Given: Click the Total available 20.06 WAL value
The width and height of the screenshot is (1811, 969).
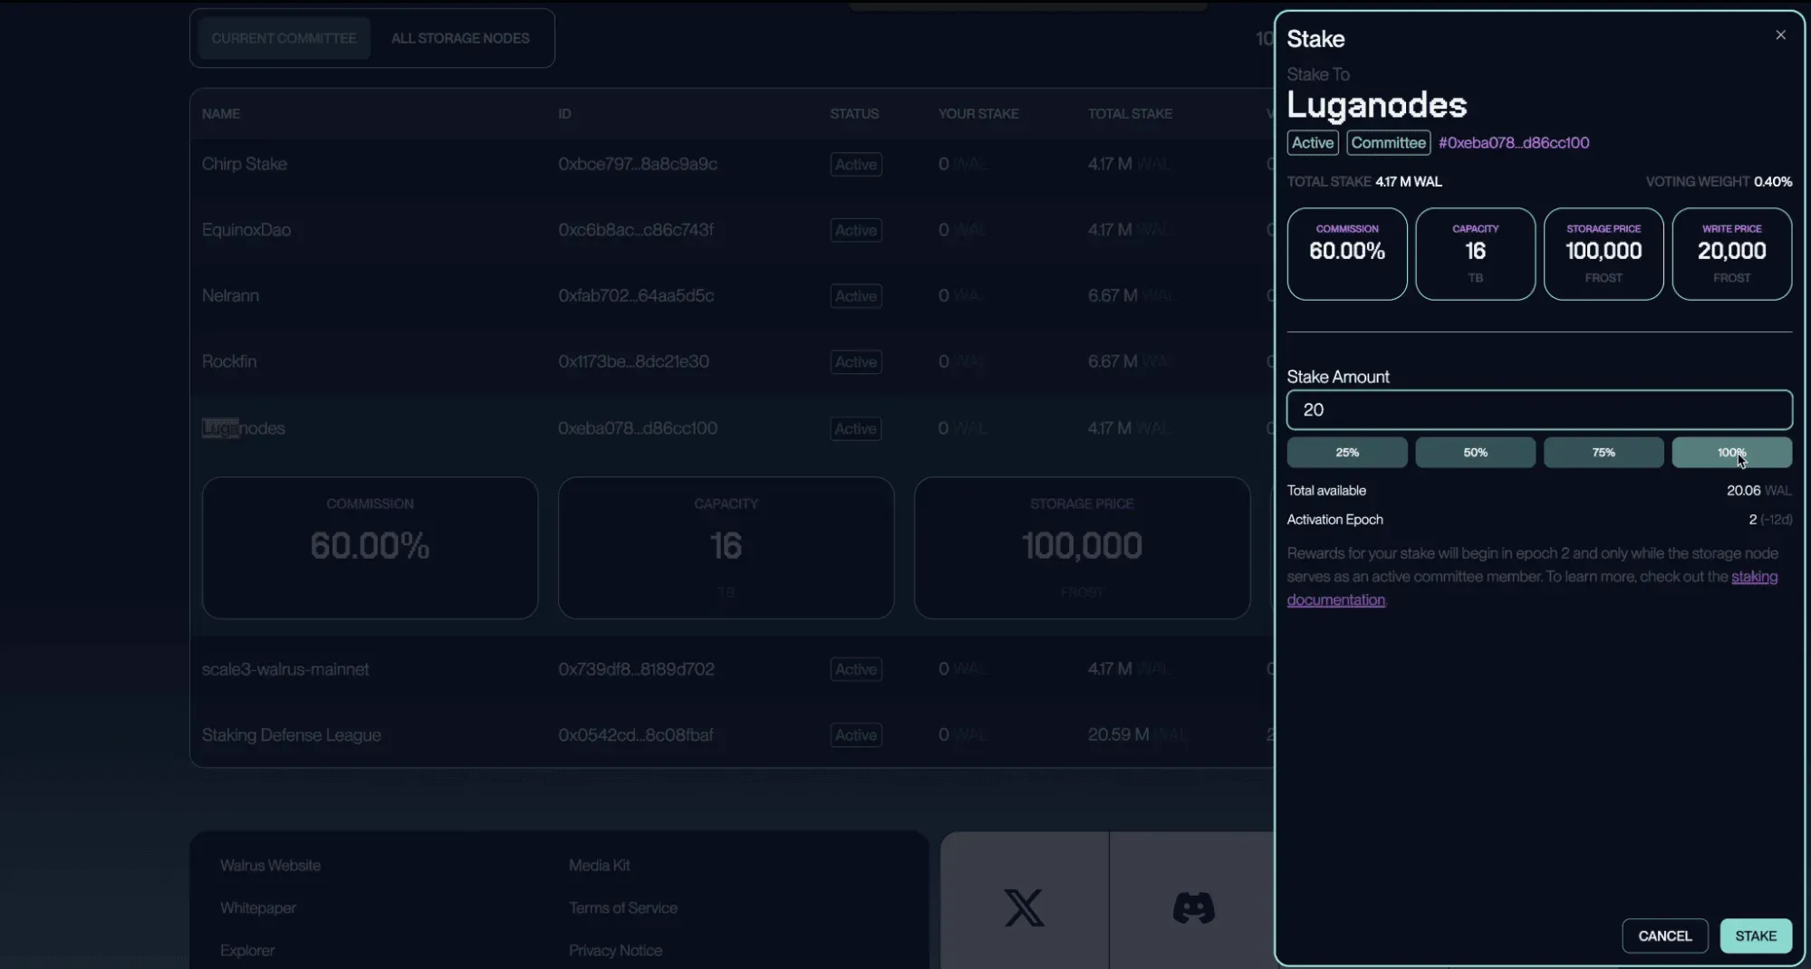Looking at the screenshot, I should pos(1758,491).
